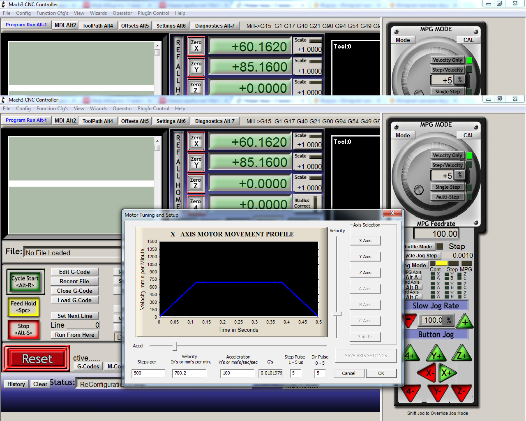Enable Single Step mode in lower window

(448, 187)
